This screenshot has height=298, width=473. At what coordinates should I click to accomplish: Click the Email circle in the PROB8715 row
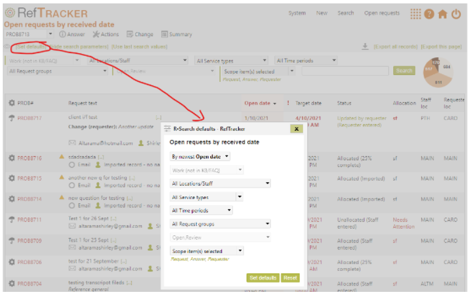coord(72,185)
